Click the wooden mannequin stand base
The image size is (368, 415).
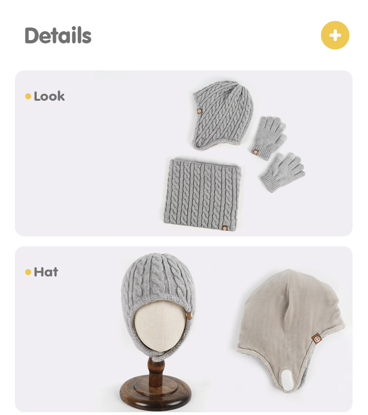click(x=156, y=394)
